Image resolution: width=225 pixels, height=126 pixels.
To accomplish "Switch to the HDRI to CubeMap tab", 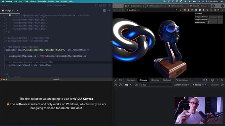I will click(178, 6).
